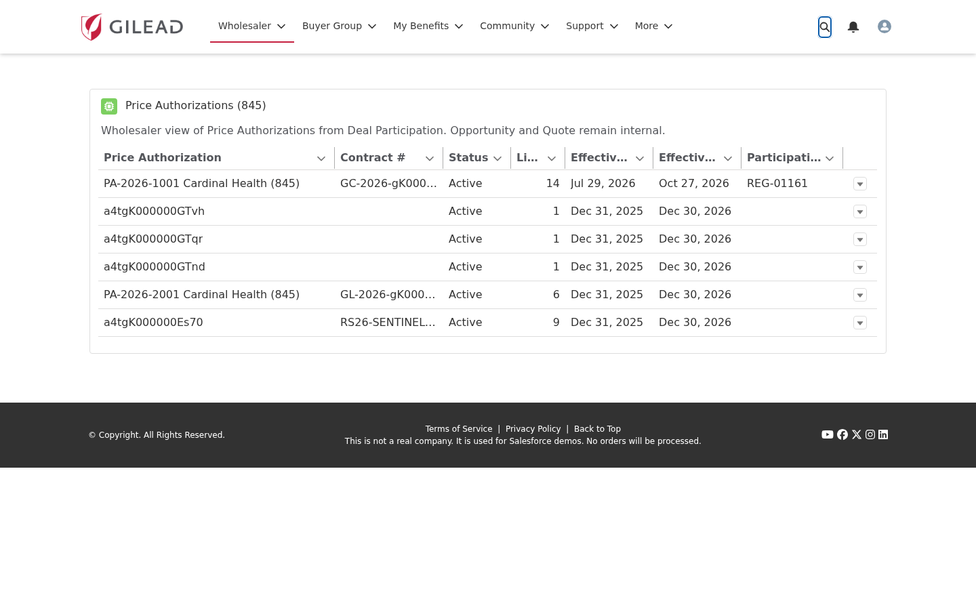This screenshot has width=976, height=610.
Task: Open the Price Authorizations (845) list title
Action: 196,106
